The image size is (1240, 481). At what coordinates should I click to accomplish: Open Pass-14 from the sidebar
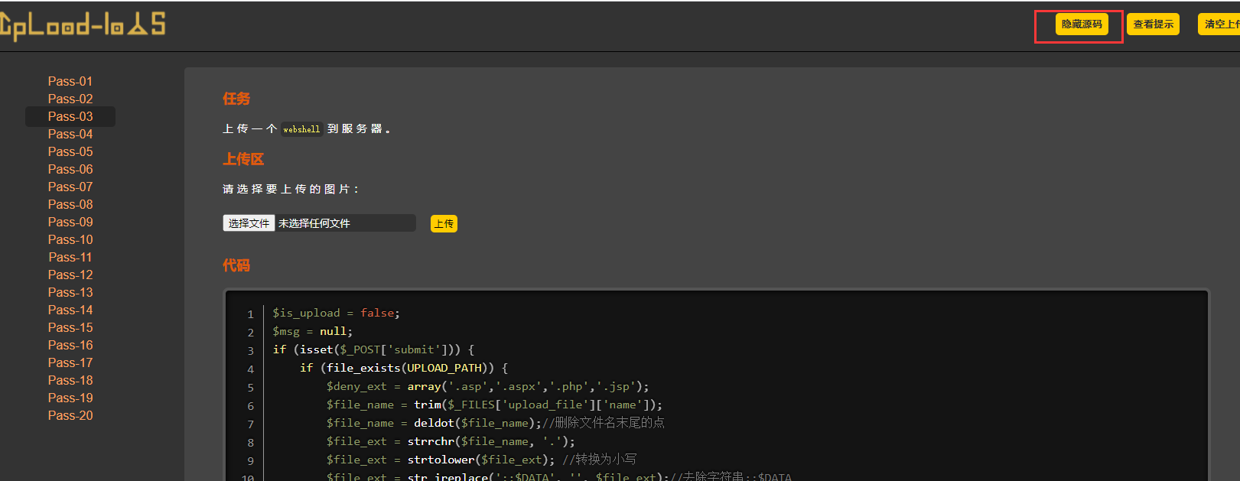[x=70, y=310]
